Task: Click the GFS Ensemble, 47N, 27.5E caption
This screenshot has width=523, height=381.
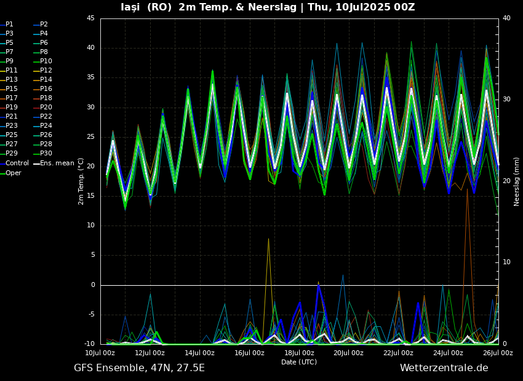Action: [x=139, y=368]
